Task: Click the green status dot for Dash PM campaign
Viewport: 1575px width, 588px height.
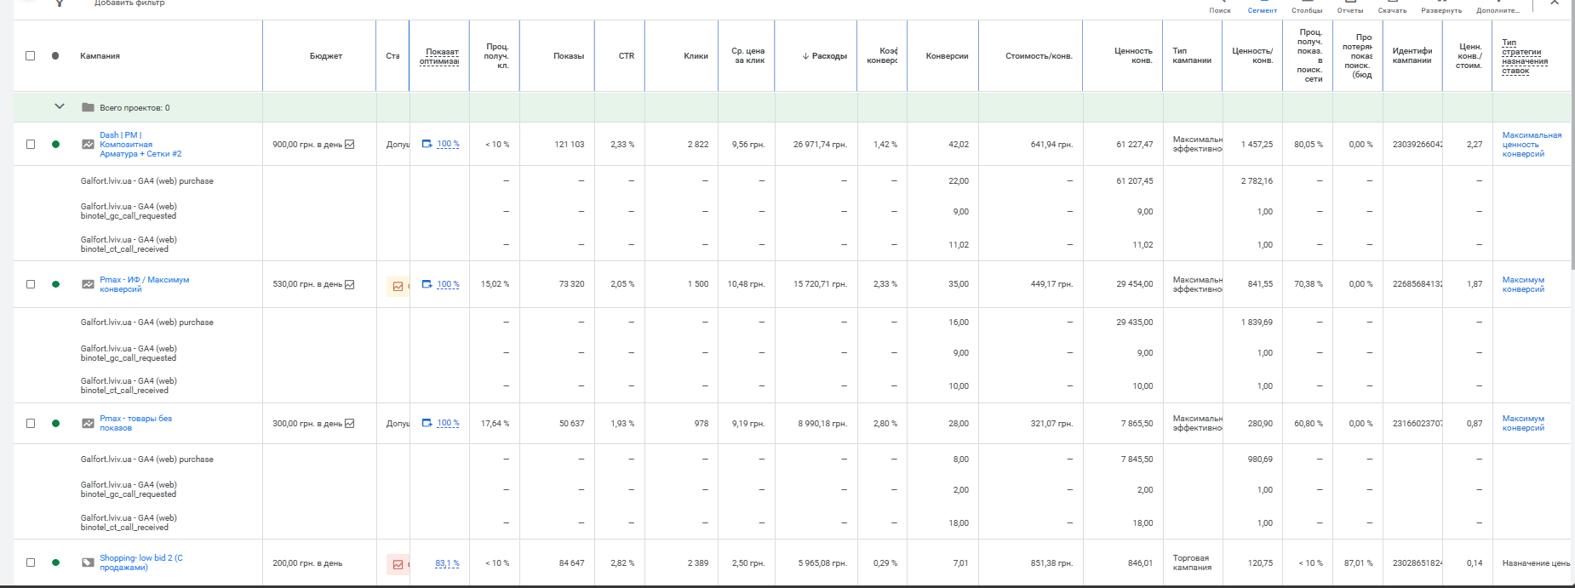Action: pyautogui.click(x=55, y=145)
